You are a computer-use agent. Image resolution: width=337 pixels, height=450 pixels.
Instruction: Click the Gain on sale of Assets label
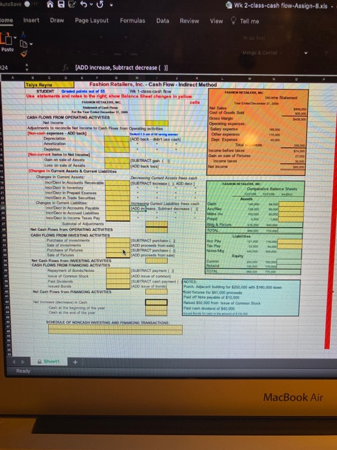[x=64, y=160]
